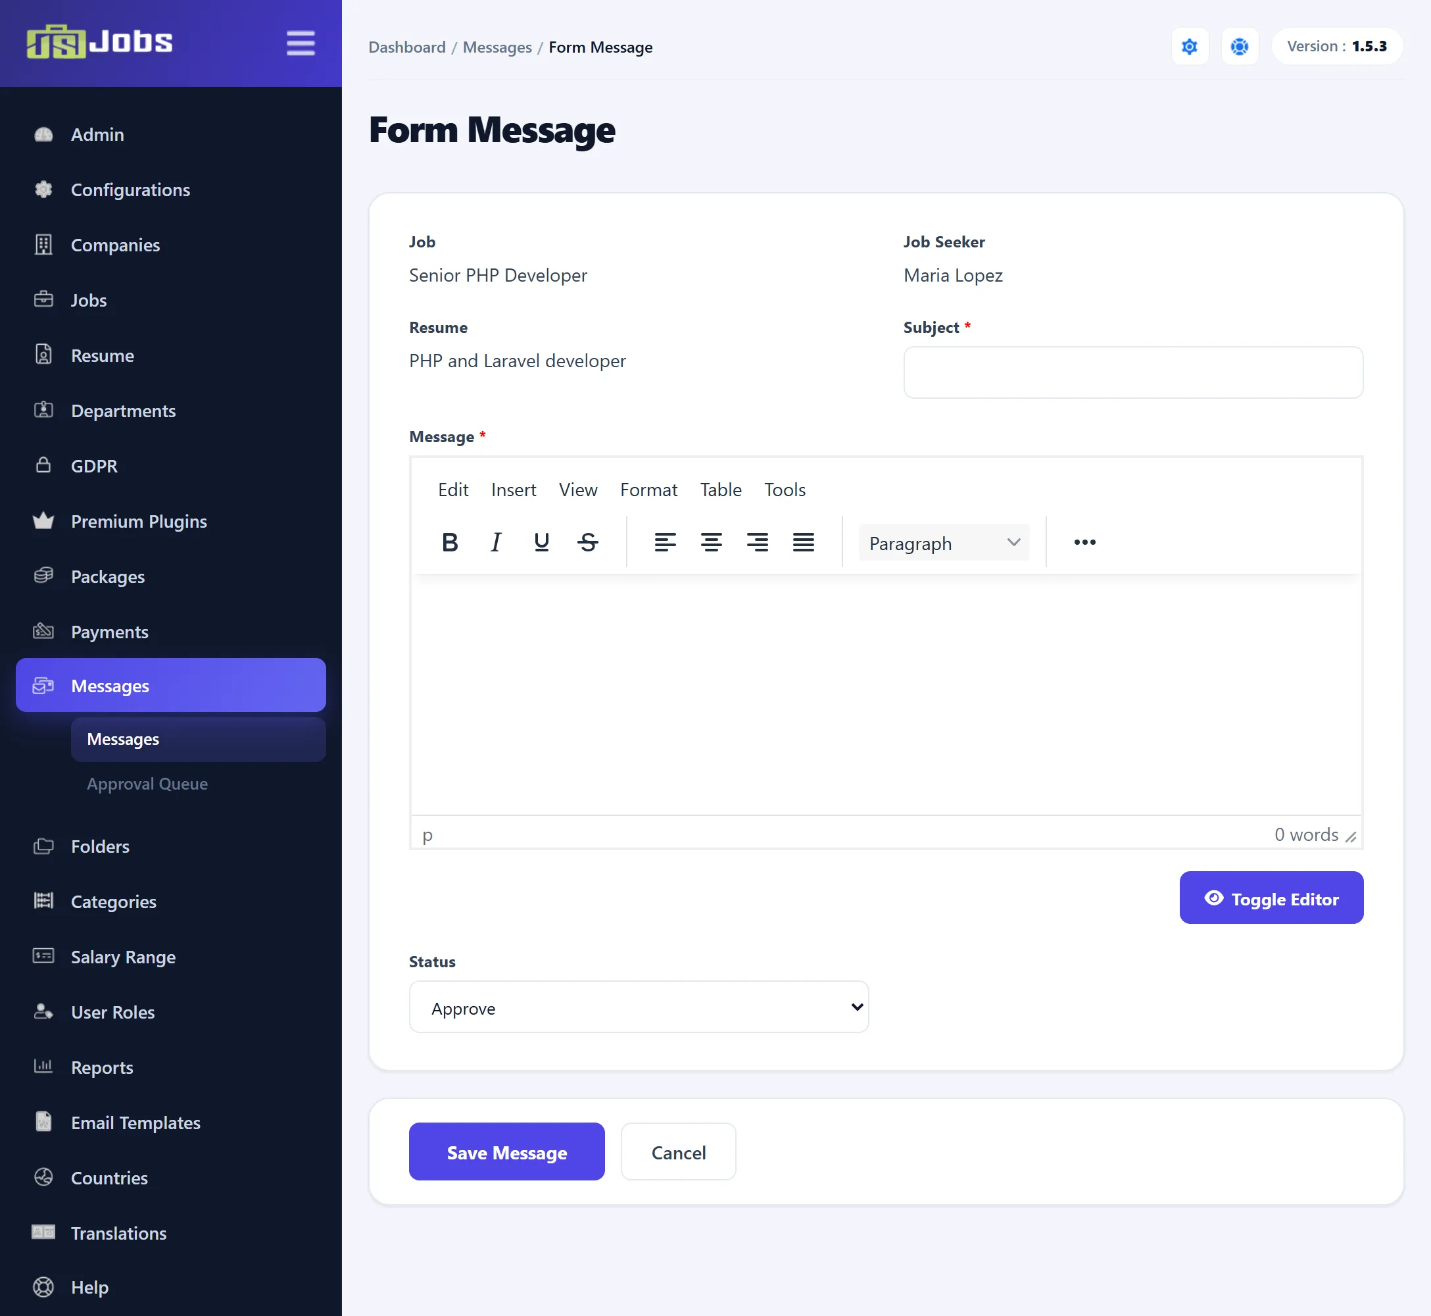Apply Underline formatting in editor toolbar
Viewport: 1431px width, 1316px height.
click(x=541, y=542)
